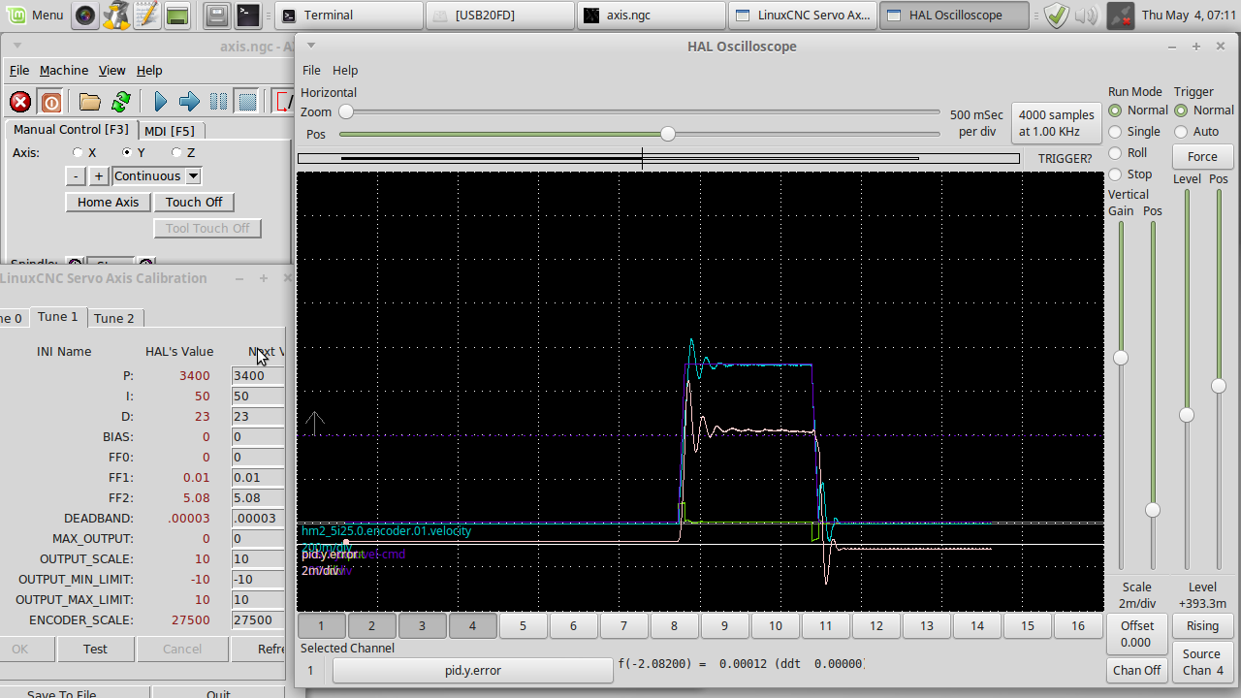Viewport: 1241px width, 698px height.
Task: Click horizontal Zoom slider handle
Action: point(345,111)
